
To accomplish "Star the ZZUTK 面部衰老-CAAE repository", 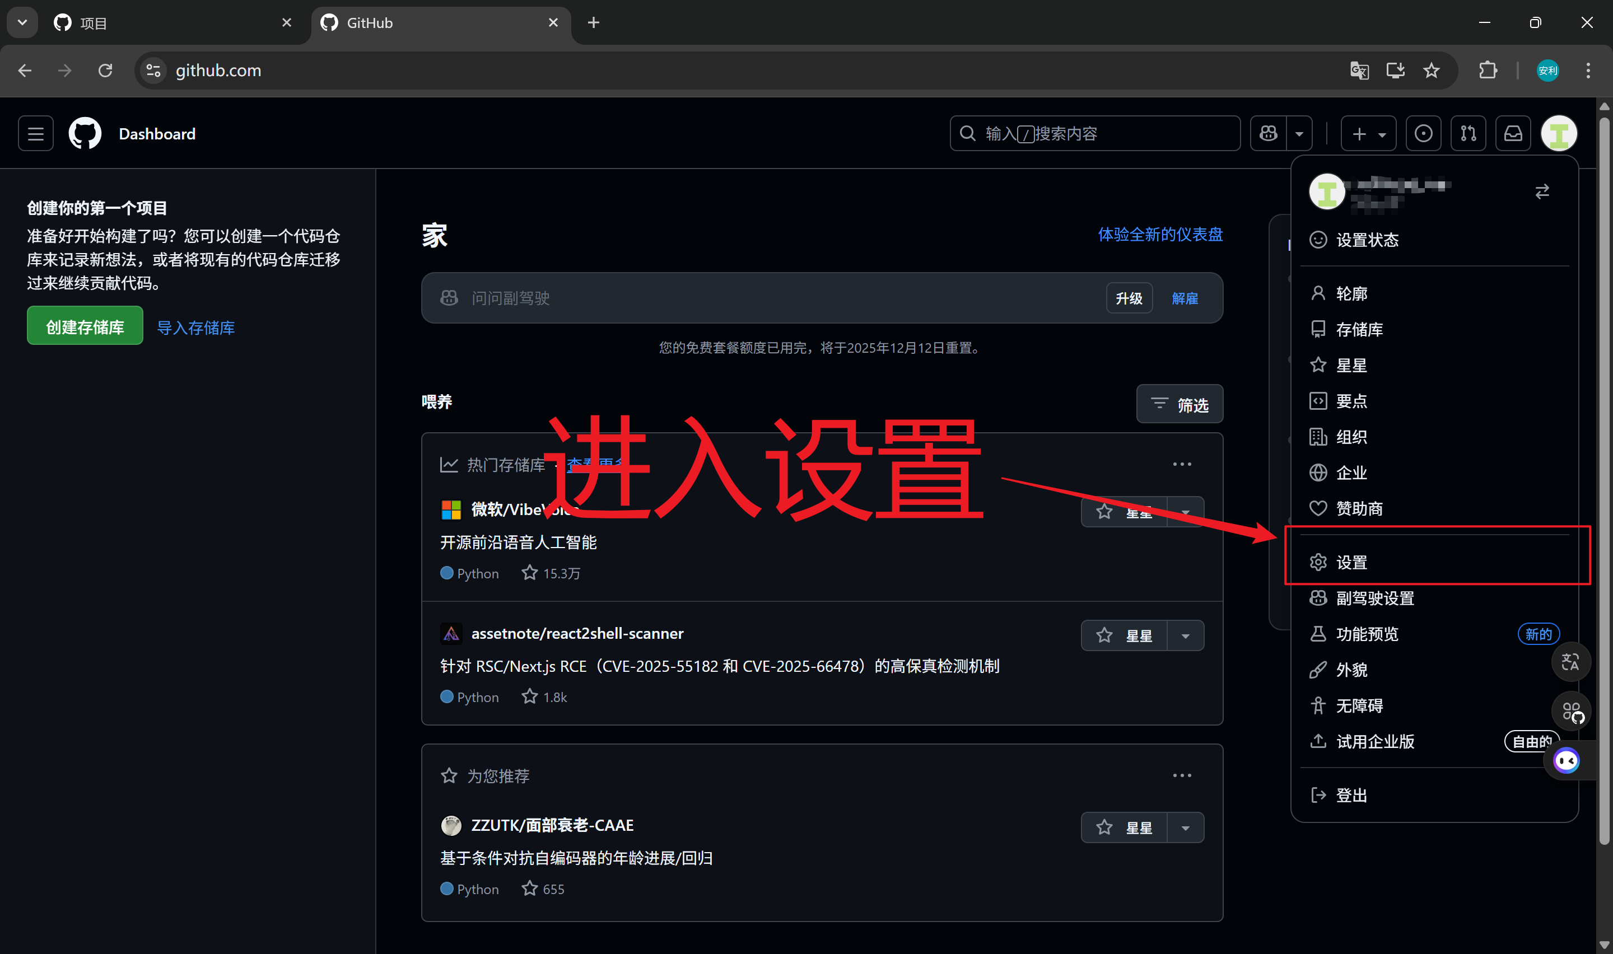I will (x=1123, y=827).
